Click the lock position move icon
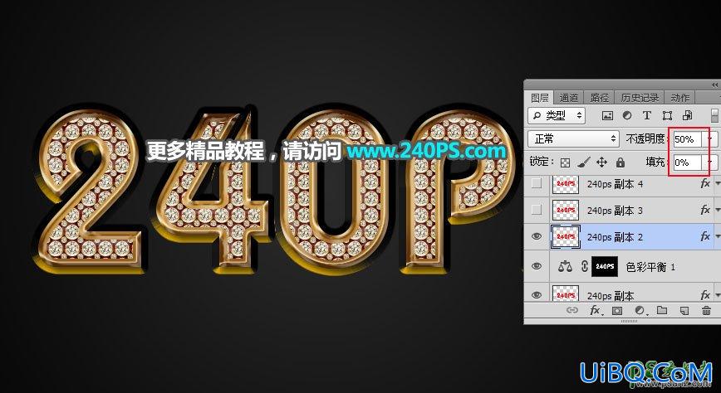Screen dimensions: 721x393 601,162
